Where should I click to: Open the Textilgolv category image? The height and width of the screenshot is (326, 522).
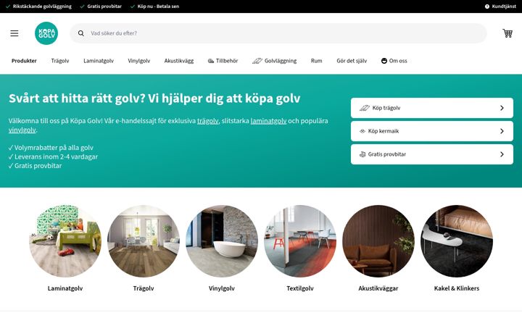click(x=300, y=241)
